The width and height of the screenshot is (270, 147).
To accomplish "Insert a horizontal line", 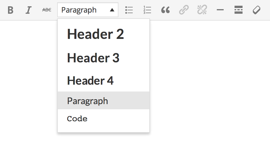I will coord(220,10).
